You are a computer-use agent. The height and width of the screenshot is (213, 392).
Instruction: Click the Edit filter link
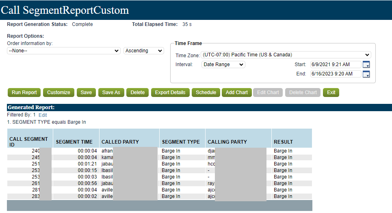pyautogui.click(x=43, y=115)
